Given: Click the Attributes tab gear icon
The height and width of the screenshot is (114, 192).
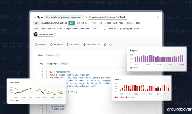Looking at the screenshot, I should 68,44.
